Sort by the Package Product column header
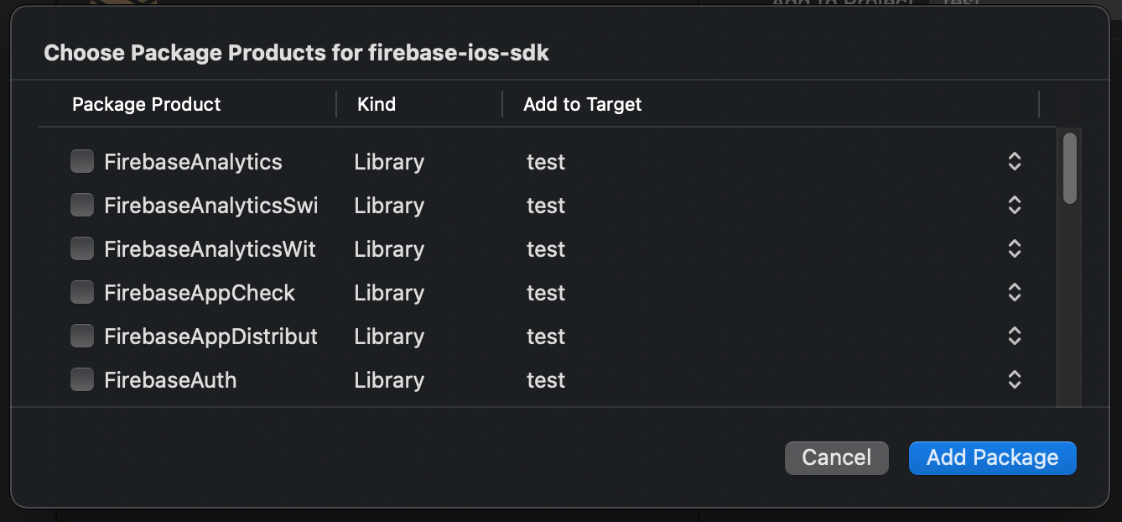Viewport: 1122px width, 522px height. pyautogui.click(x=147, y=104)
